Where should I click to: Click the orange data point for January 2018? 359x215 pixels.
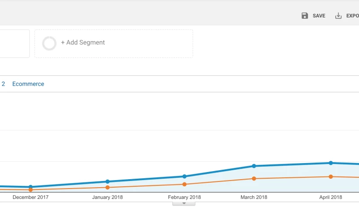click(x=107, y=187)
